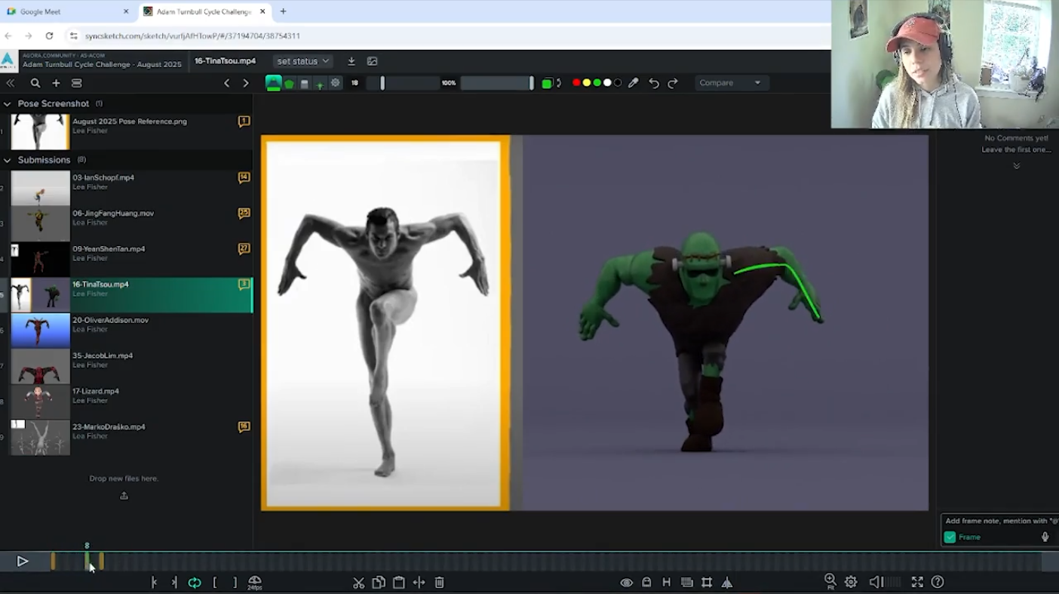Open the list view options icon
The image size is (1059, 594).
76,83
